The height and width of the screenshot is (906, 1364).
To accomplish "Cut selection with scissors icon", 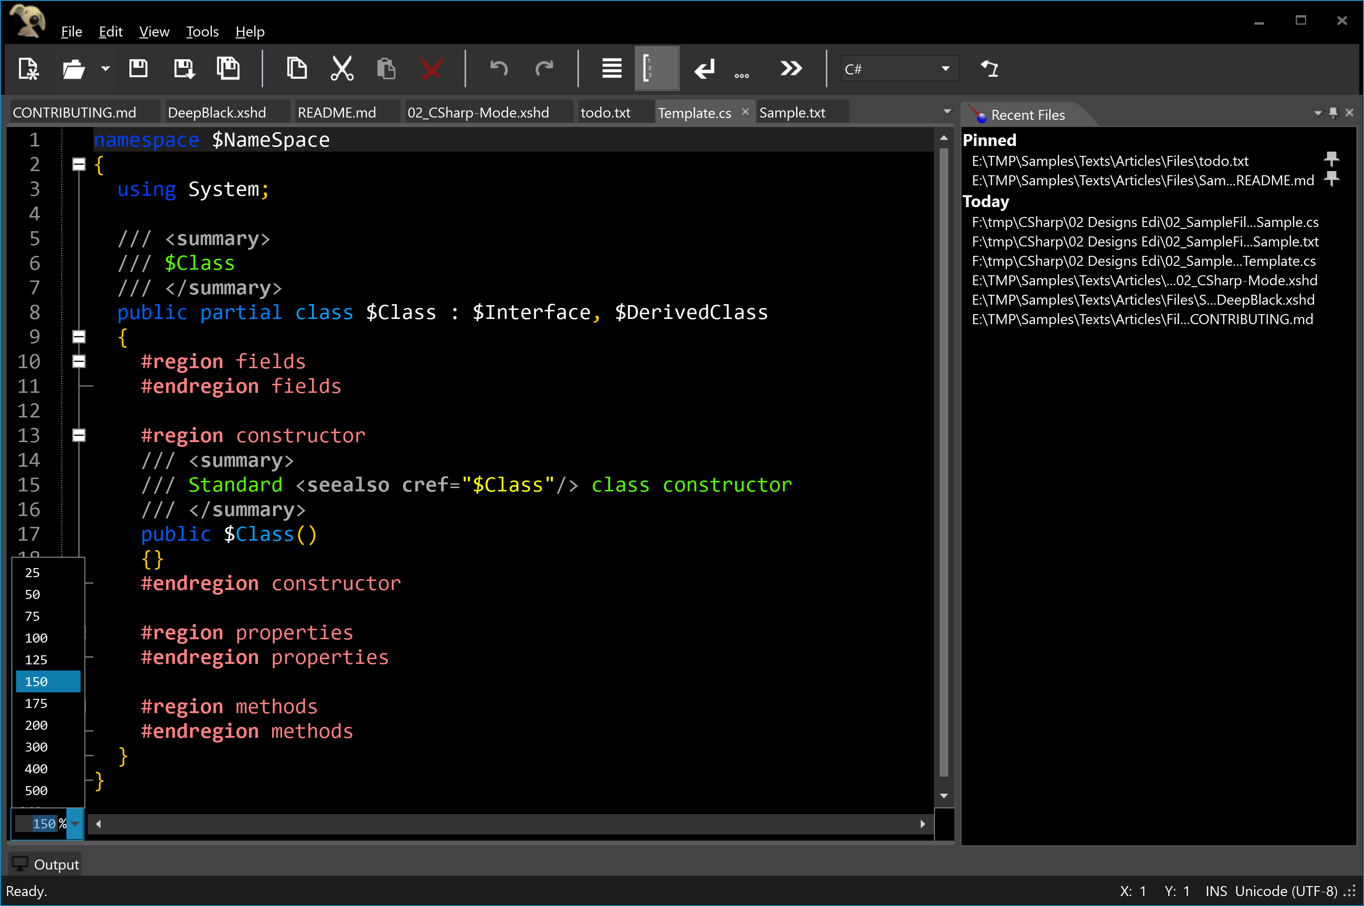I will [x=342, y=69].
